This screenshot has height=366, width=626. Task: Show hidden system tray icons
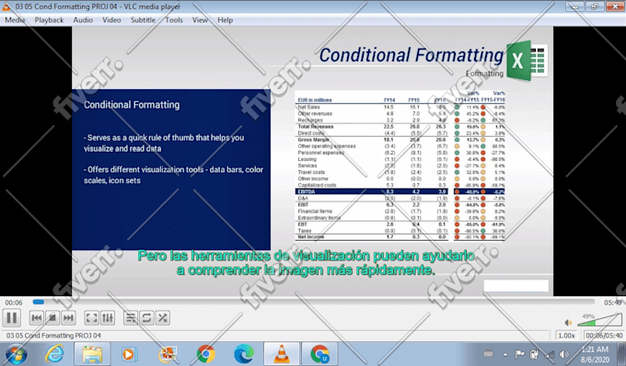tap(505, 354)
